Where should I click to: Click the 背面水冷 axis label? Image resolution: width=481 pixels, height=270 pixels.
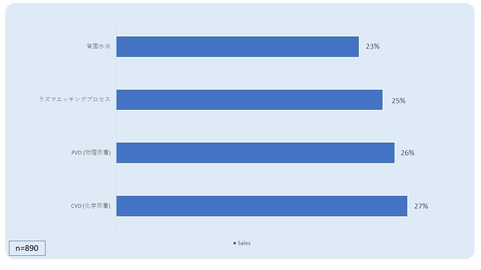pyautogui.click(x=98, y=46)
